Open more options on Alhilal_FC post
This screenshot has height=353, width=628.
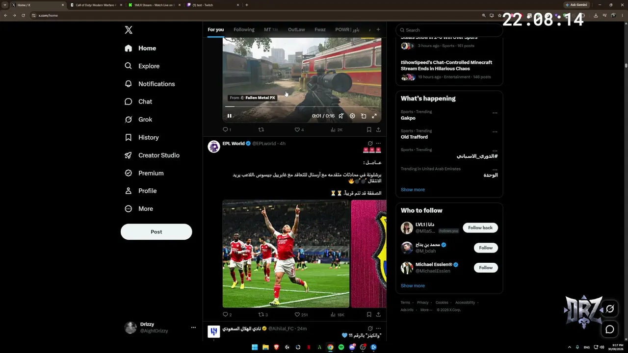coord(378,328)
